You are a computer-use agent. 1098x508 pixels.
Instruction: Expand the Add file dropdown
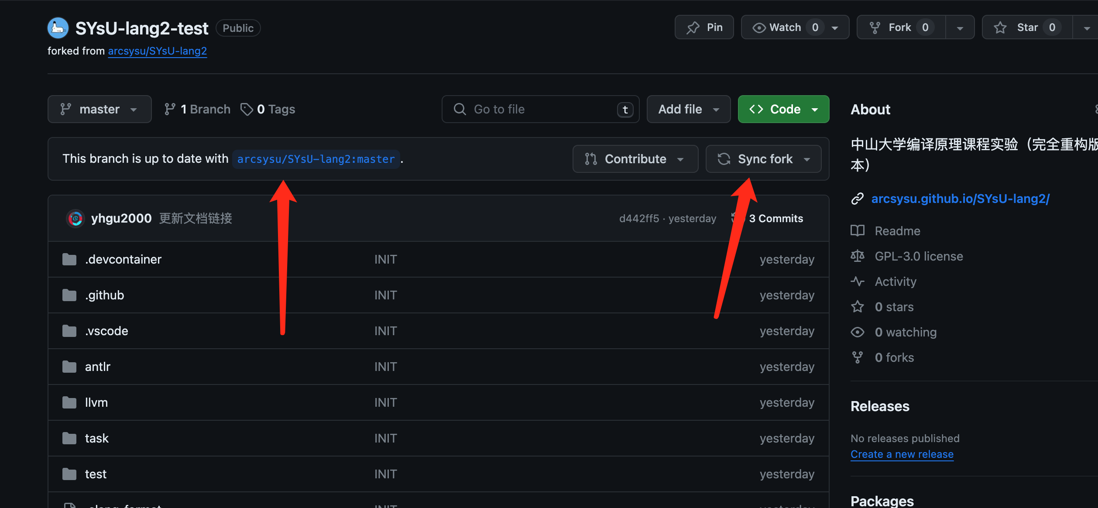tap(688, 109)
